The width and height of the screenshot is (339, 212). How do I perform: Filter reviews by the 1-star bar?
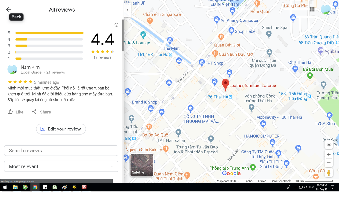click(x=49, y=59)
